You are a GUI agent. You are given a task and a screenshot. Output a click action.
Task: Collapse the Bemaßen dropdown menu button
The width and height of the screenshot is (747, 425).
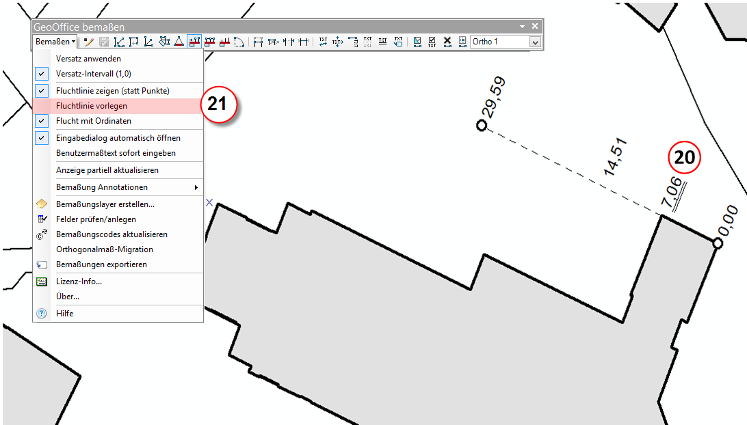[x=55, y=42]
